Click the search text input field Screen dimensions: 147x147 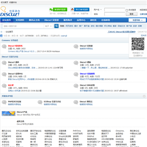pyautogui.click(x=23, y=26)
